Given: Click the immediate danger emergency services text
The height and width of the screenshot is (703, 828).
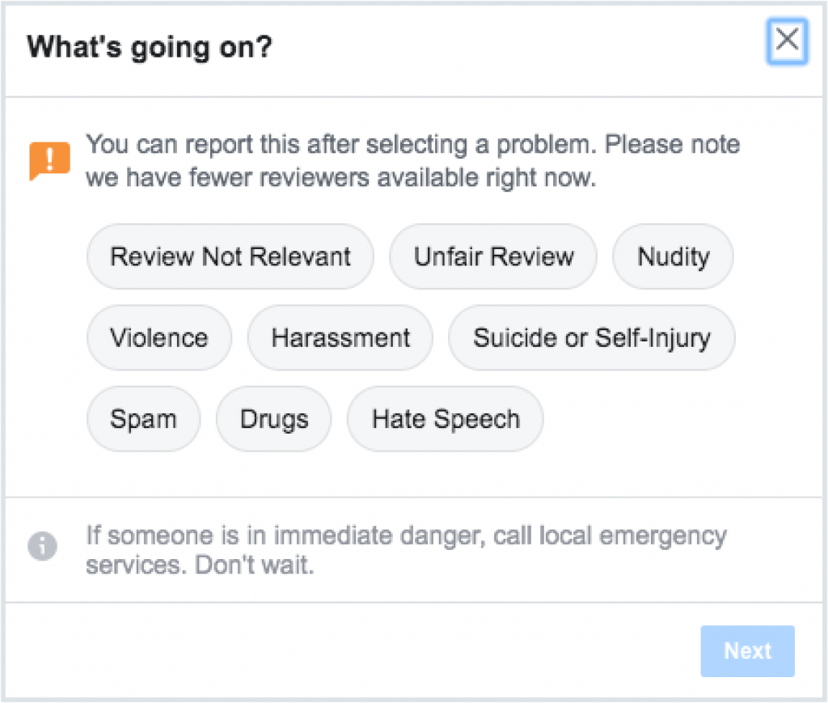Looking at the screenshot, I should click(406, 536).
